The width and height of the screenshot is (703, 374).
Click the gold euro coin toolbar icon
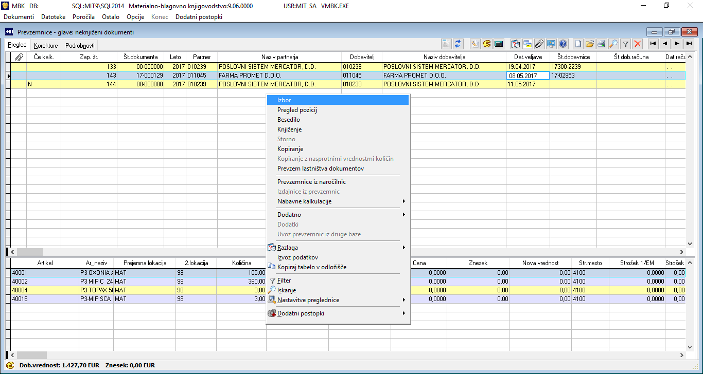486,44
